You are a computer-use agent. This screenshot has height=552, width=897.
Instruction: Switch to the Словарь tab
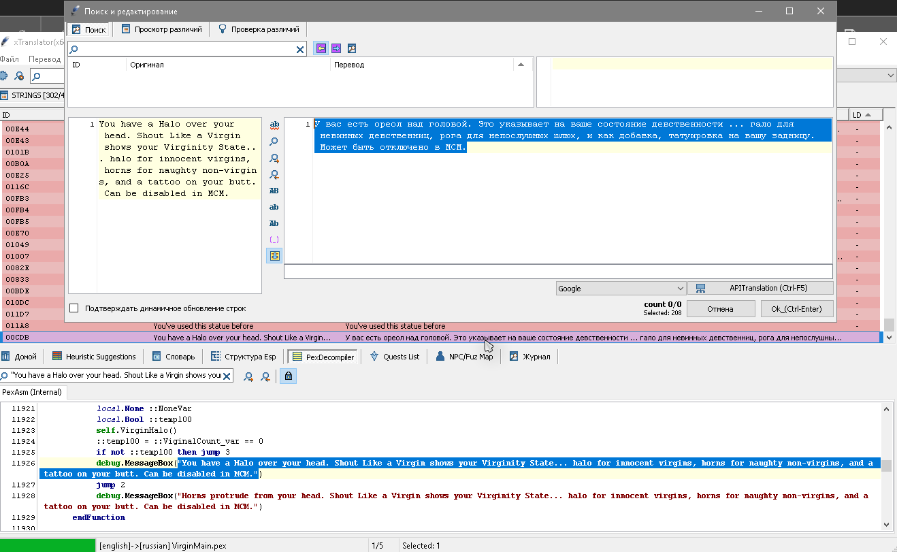[x=174, y=357]
